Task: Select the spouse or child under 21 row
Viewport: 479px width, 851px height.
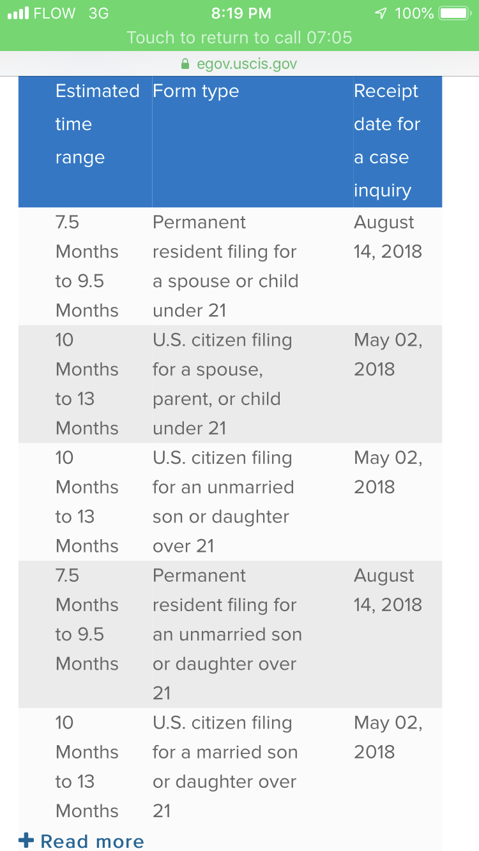Action: pos(230,266)
